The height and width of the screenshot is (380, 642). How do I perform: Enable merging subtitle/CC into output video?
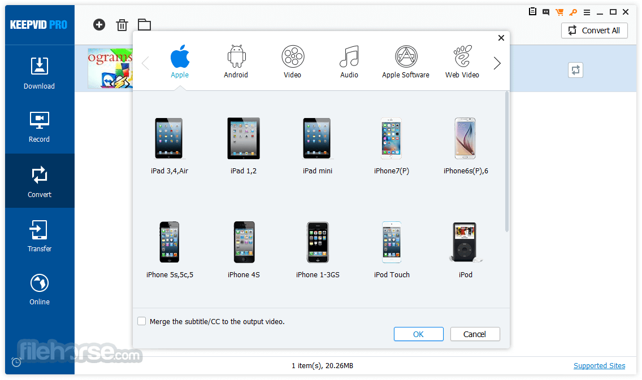141,321
